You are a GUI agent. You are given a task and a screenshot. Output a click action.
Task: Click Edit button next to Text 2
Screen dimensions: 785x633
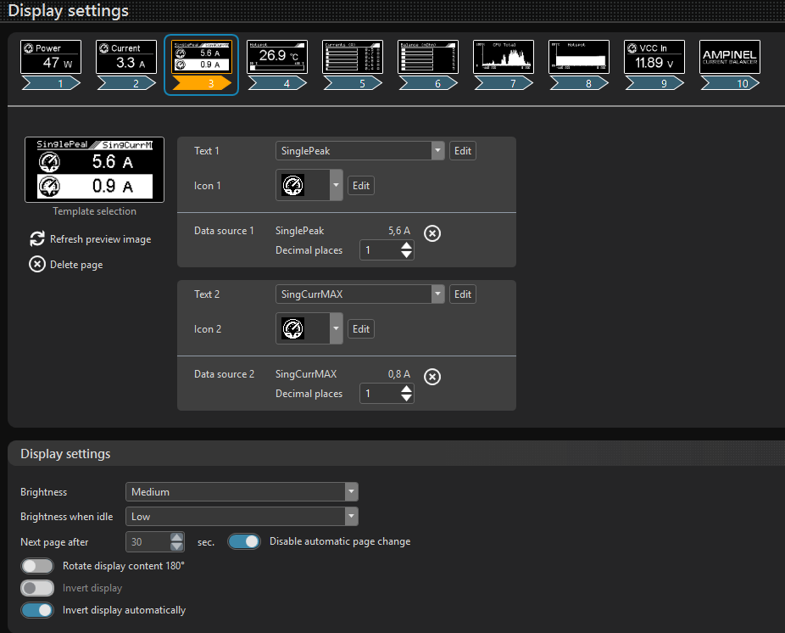tap(462, 294)
